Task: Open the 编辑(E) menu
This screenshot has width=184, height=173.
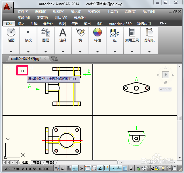Action: (x=41, y=12)
